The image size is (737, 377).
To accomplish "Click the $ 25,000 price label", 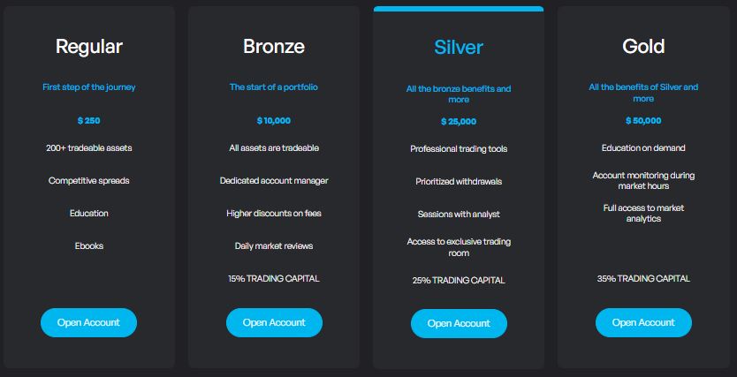I will [x=459, y=122].
